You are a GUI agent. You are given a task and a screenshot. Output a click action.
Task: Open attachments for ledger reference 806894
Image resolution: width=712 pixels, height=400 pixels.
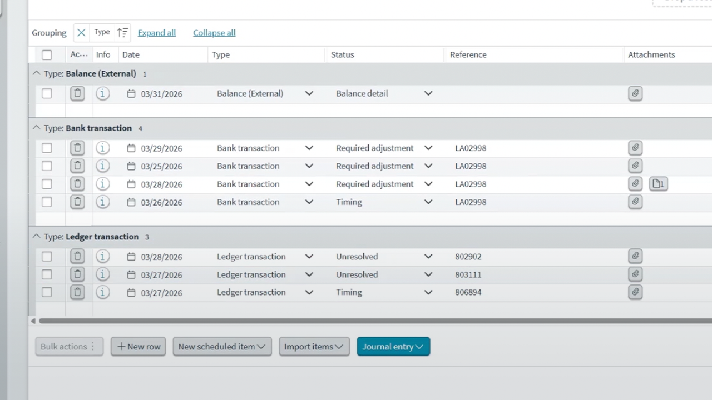[x=635, y=292]
